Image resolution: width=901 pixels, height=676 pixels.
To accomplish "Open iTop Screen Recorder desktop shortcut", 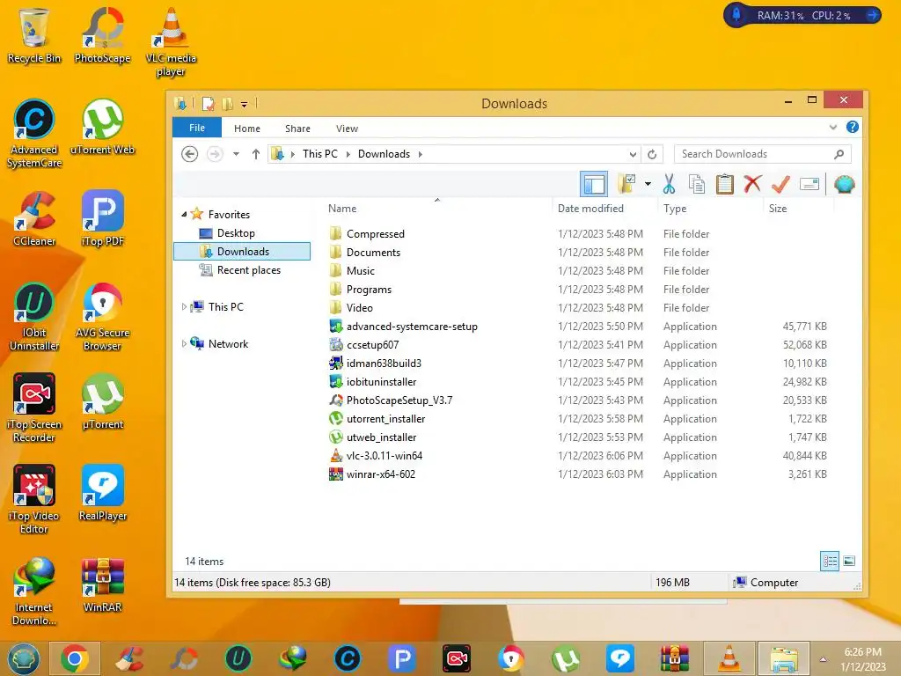I will (x=34, y=408).
